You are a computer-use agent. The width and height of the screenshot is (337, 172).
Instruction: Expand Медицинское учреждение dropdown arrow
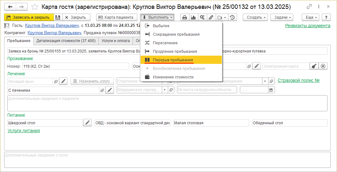coord(165,90)
